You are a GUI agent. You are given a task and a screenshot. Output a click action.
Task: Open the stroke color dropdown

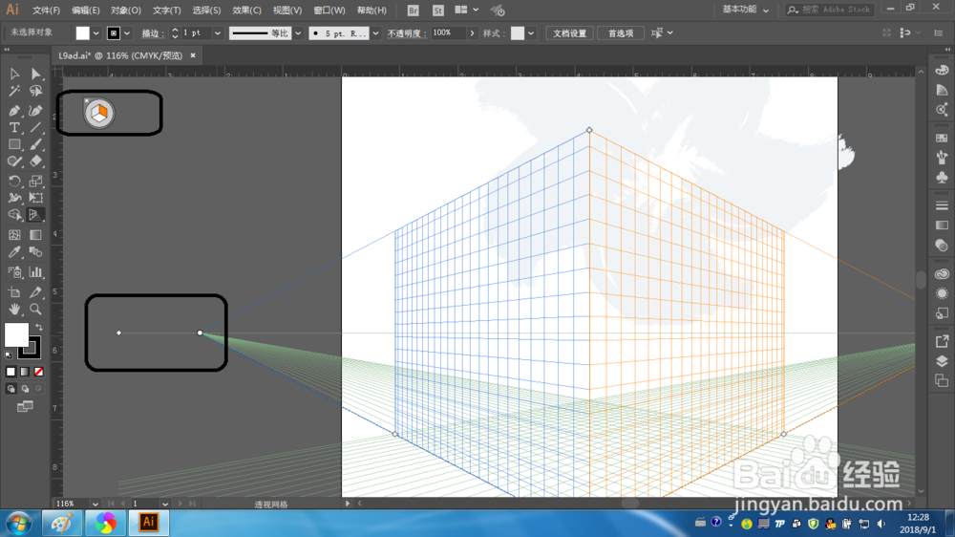click(127, 33)
